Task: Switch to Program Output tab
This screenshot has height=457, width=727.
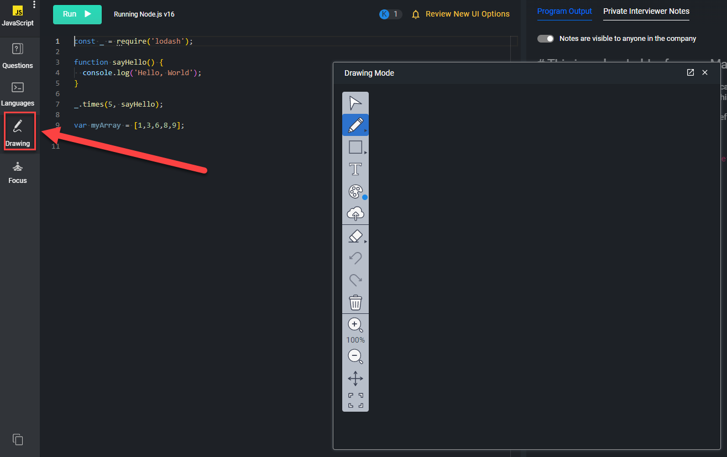Action: [x=564, y=11]
